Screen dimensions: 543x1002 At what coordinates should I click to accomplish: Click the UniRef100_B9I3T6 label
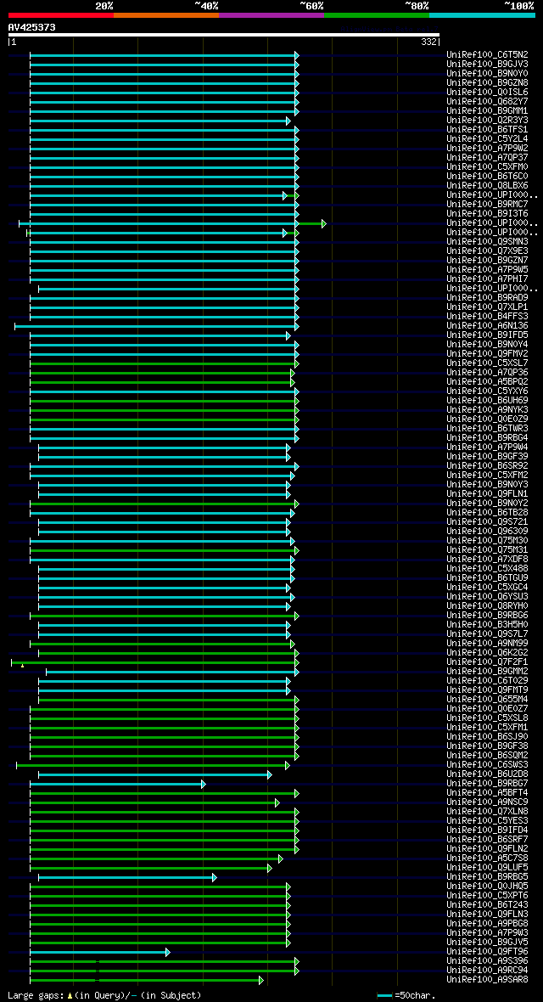(487, 214)
